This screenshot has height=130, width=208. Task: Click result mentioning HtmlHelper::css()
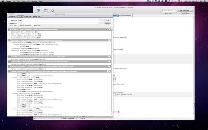point(28,59)
